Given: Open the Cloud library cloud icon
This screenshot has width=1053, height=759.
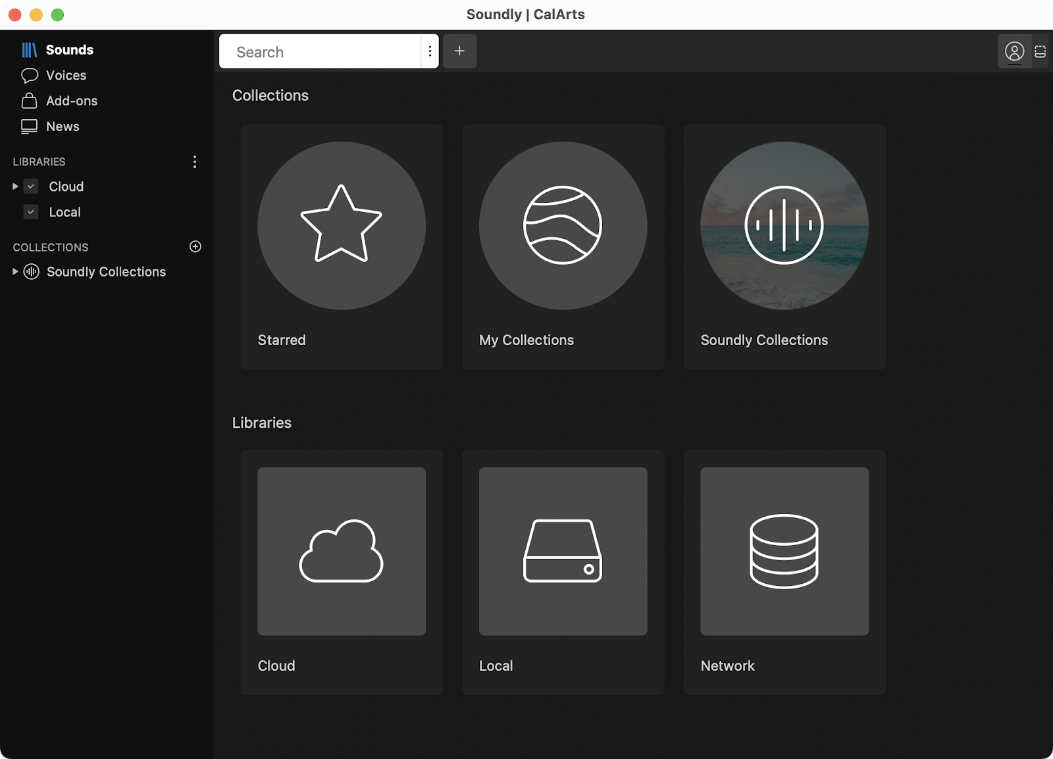Looking at the screenshot, I should pyautogui.click(x=342, y=552).
